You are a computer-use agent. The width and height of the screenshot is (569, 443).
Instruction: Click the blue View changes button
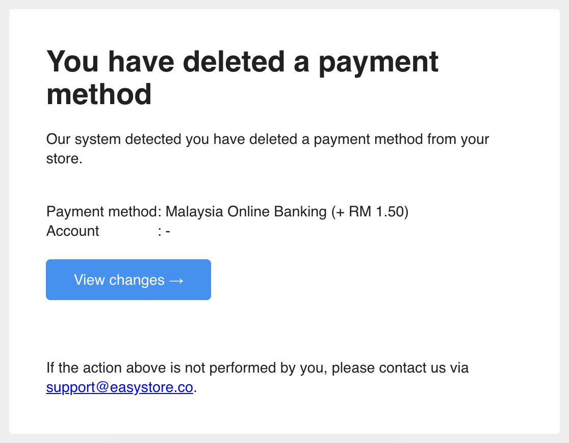[x=128, y=280]
